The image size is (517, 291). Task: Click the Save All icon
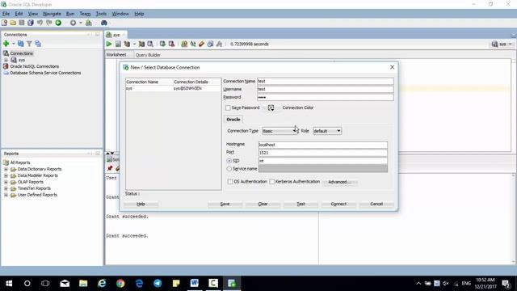click(x=31, y=23)
